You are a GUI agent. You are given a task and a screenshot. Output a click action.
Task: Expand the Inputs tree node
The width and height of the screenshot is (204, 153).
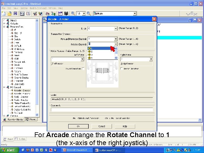(x=4, y=20)
